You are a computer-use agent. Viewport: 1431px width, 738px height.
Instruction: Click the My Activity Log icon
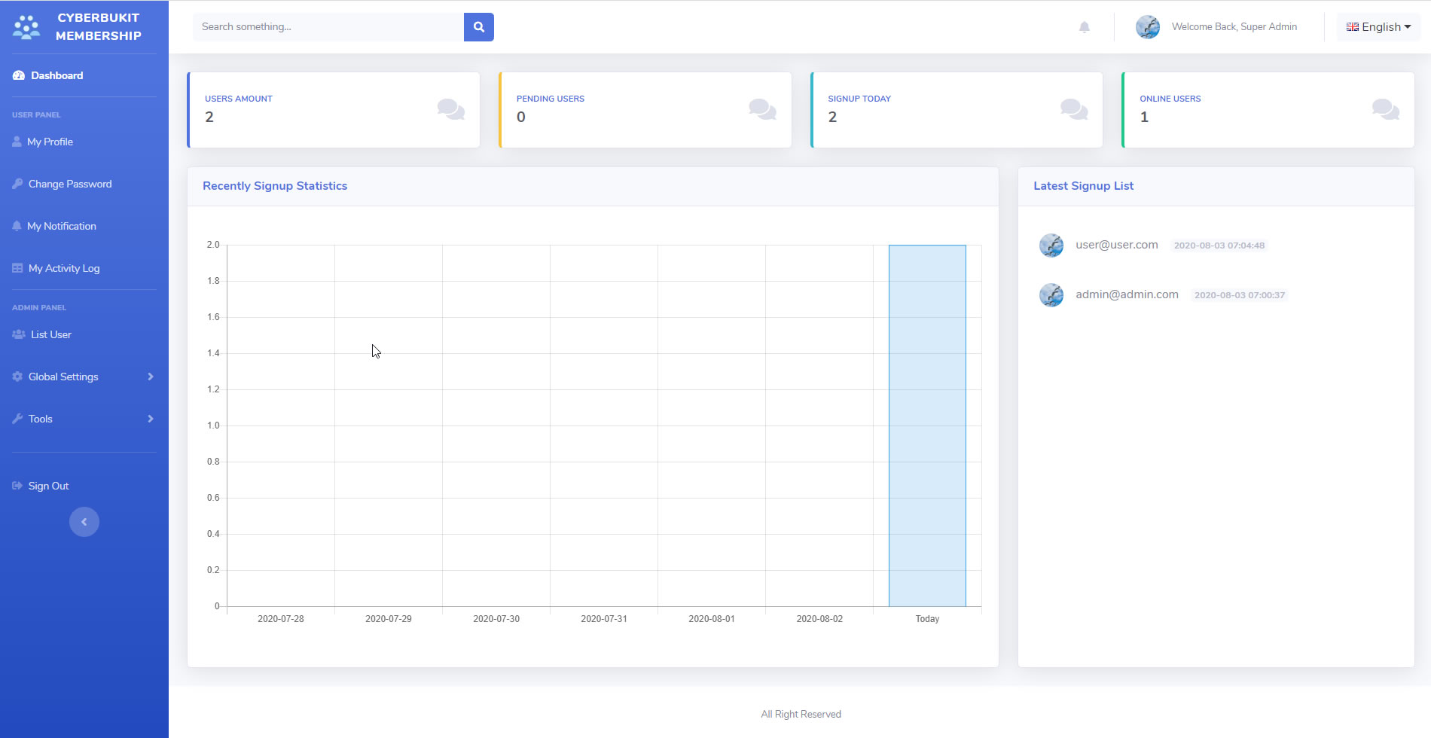coord(17,268)
